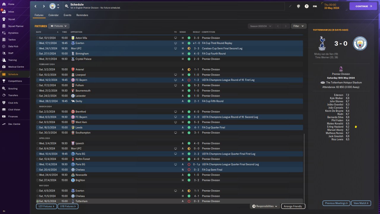Open the Data Hub icon
The image size is (380, 214).
(x=4, y=46)
